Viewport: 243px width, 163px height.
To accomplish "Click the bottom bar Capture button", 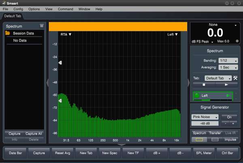I will 39,153.
